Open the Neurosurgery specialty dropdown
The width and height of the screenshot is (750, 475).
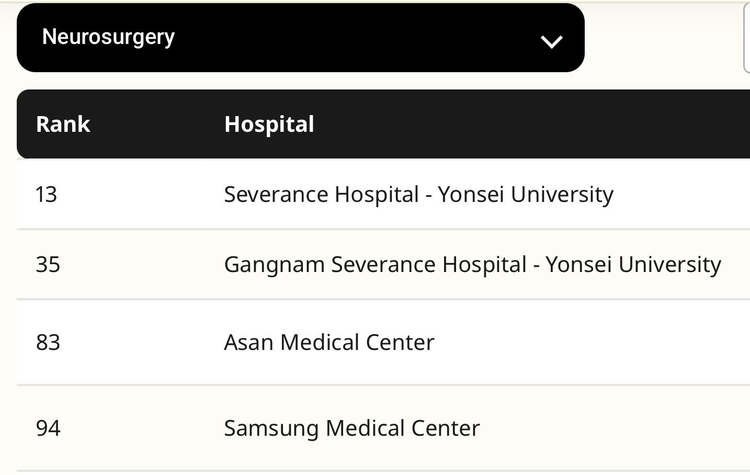[300, 38]
